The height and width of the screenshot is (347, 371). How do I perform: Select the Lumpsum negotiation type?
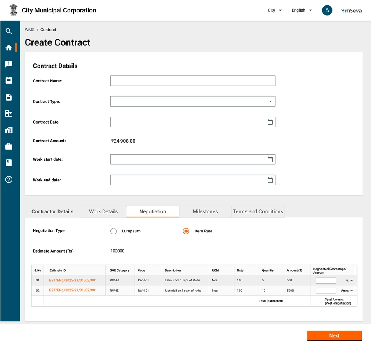tap(114, 231)
